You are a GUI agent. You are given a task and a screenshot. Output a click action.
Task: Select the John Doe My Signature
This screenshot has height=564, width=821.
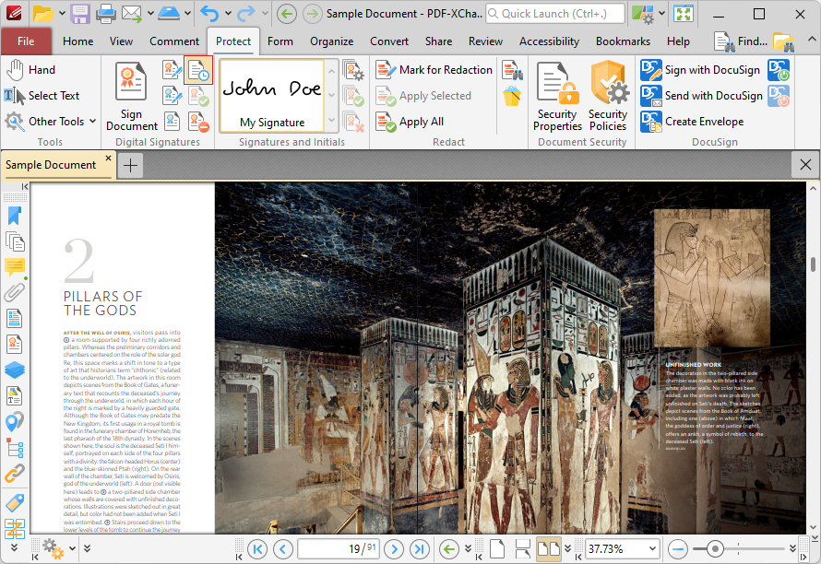[x=272, y=95]
